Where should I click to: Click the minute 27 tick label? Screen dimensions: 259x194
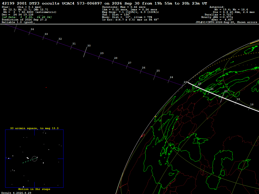pos(130,63)
